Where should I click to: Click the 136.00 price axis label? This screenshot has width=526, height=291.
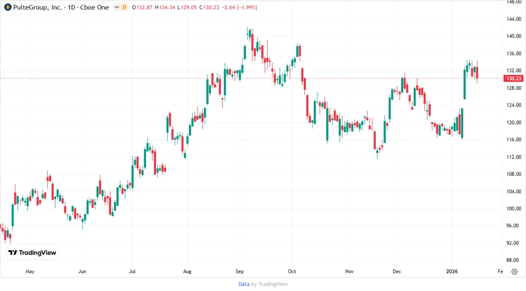click(x=514, y=53)
